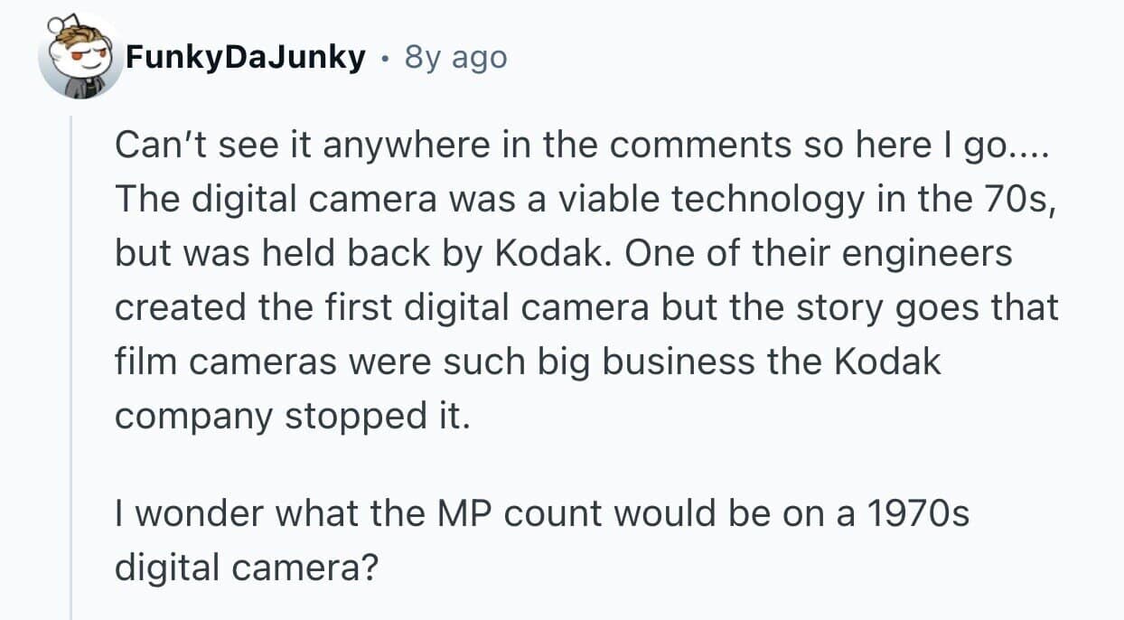Click the line "company stopped it."
1124x620 pixels.
[293, 416]
